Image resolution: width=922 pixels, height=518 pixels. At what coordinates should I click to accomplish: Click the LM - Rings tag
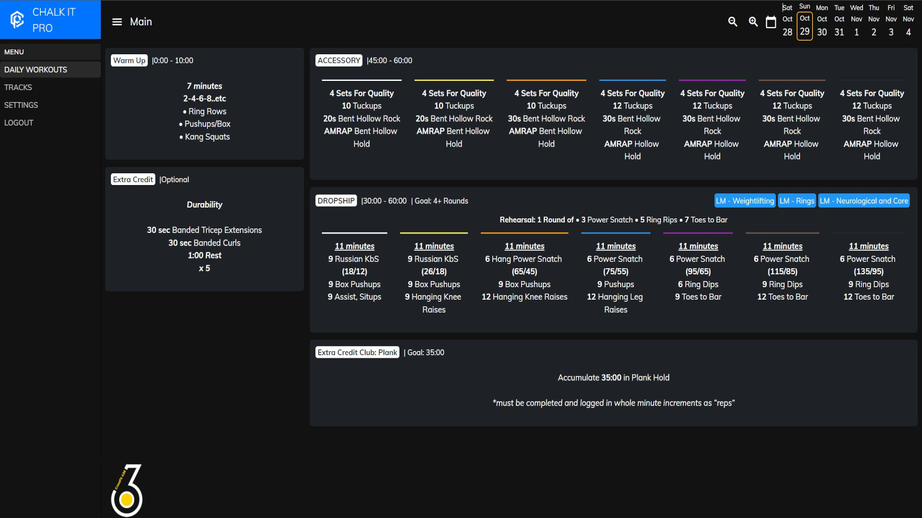coord(797,201)
